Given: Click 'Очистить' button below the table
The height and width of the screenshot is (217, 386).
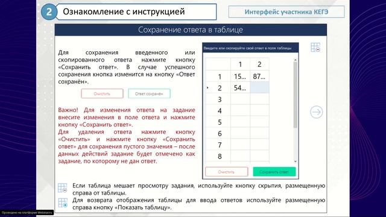Looking at the screenshot, I should coord(227,172).
